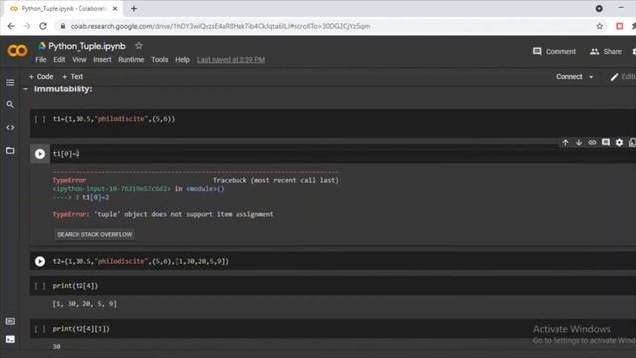Click the browser address bar URL
This screenshot has width=636, height=358.
(x=220, y=26)
